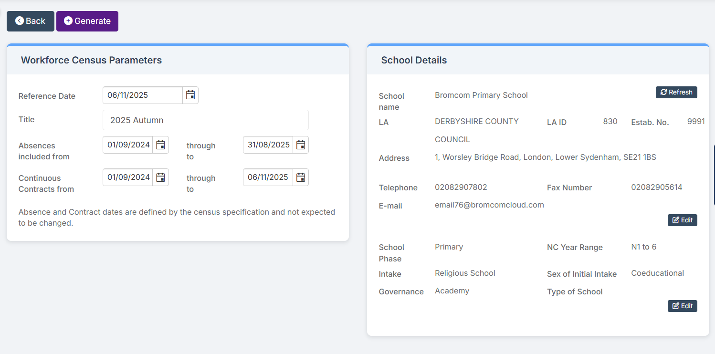Image resolution: width=715 pixels, height=354 pixels.
Task: Edit the school phase and governance section
Action: (x=682, y=306)
